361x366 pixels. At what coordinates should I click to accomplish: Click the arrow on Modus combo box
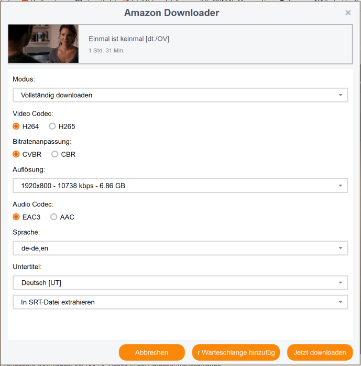coord(341,95)
